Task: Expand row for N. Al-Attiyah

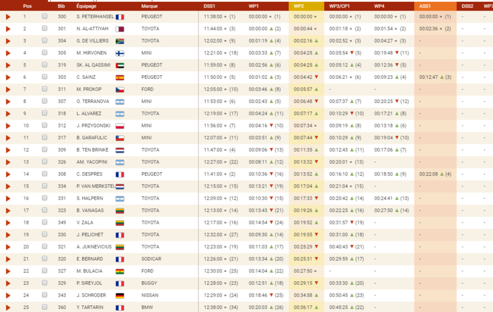Action: (x=8, y=29)
